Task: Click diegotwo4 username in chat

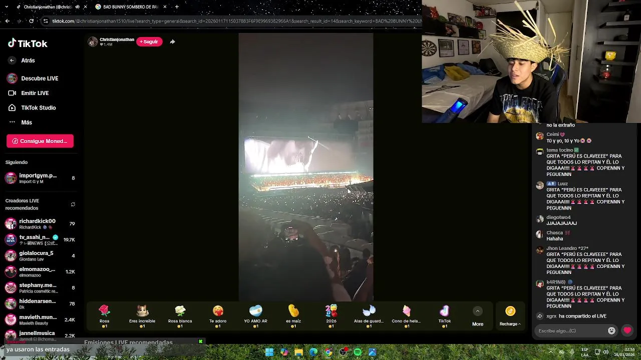Action: click(x=558, y=217)
